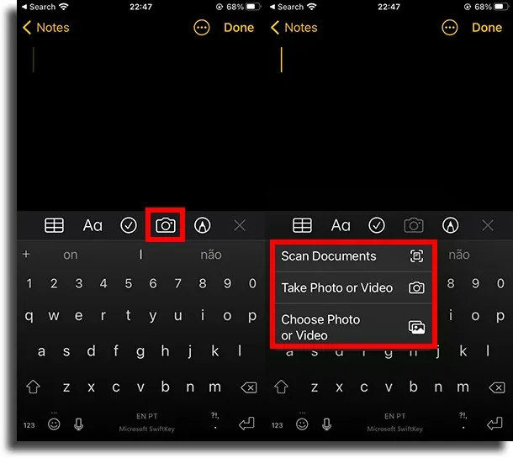Open text formatting Aa in left toolbar

tap(93, 225)
